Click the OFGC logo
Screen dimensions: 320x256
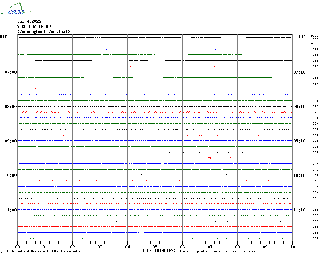(16, 8)
